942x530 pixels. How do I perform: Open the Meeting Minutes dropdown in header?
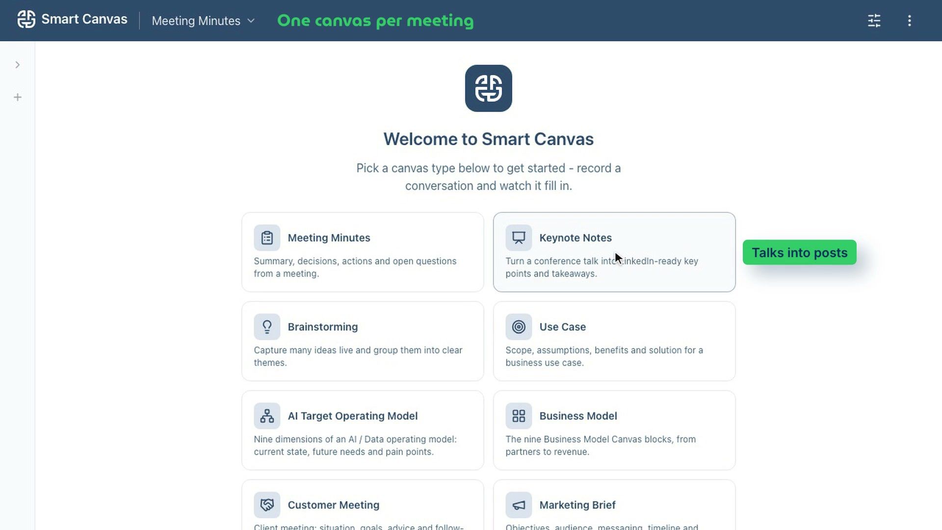pos(203,21)
